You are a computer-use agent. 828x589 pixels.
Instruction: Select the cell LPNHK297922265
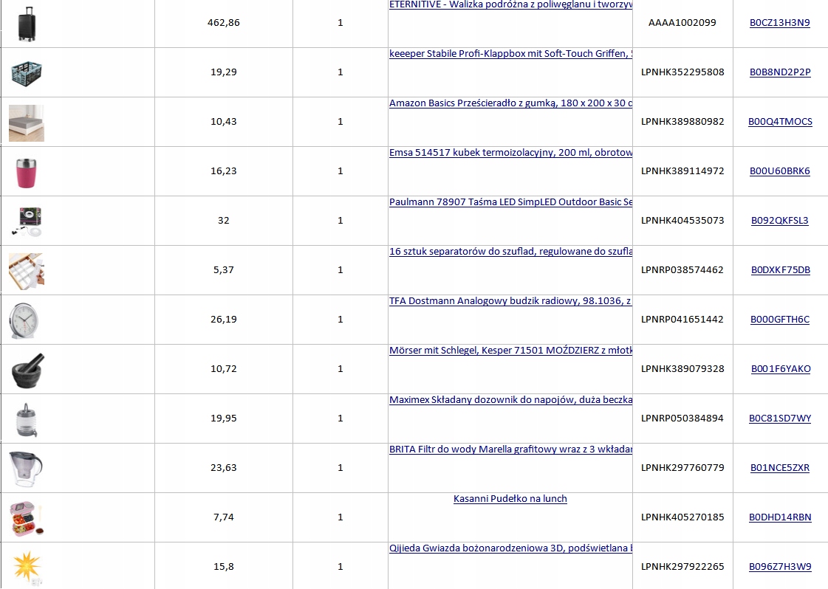point(682,566)
